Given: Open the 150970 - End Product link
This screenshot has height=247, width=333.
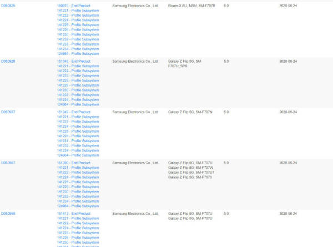Looking at the screenshot, I should pyautogui.click(x=74, y=6).
